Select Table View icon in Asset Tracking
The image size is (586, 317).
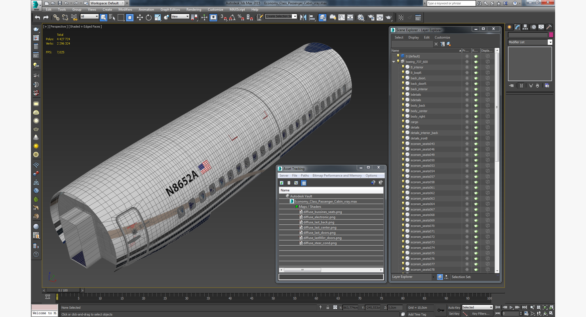tap(304, 183)
